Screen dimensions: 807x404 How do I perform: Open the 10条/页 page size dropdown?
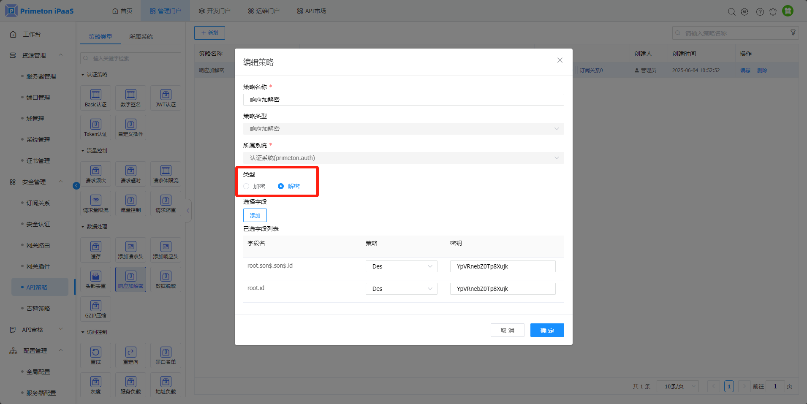(x=677, y=386)
